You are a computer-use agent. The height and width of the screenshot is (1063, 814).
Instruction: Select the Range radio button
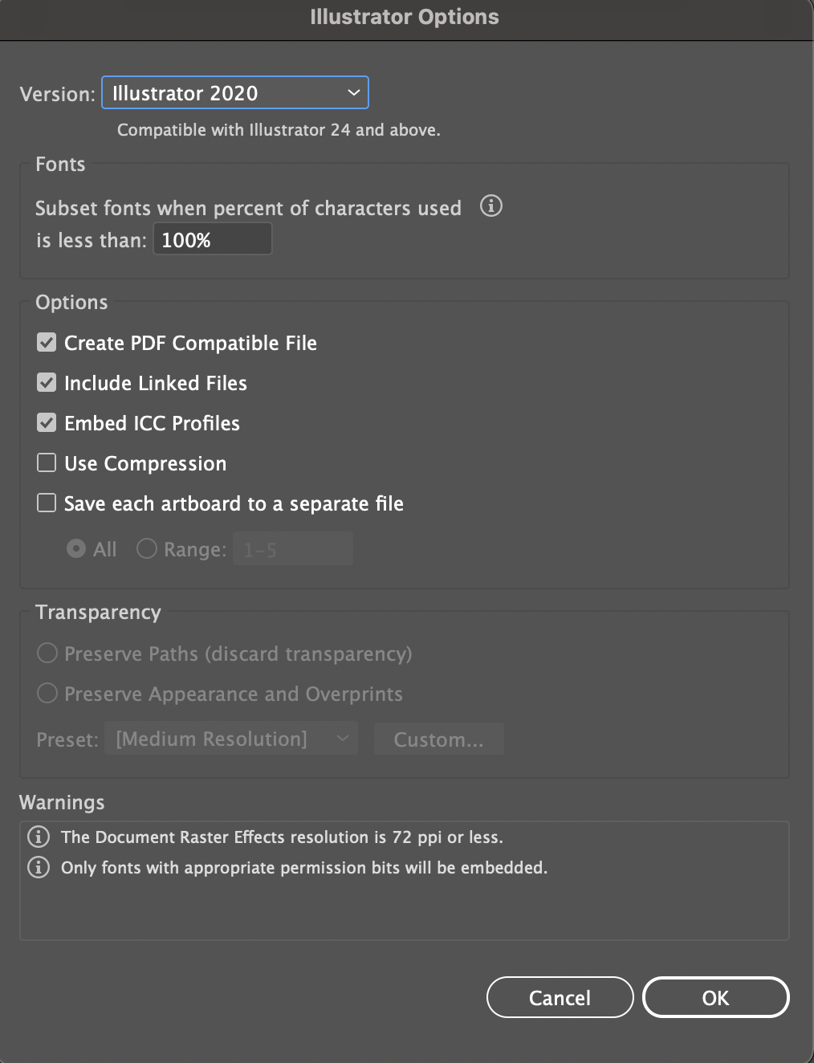[x=146, y=548]
